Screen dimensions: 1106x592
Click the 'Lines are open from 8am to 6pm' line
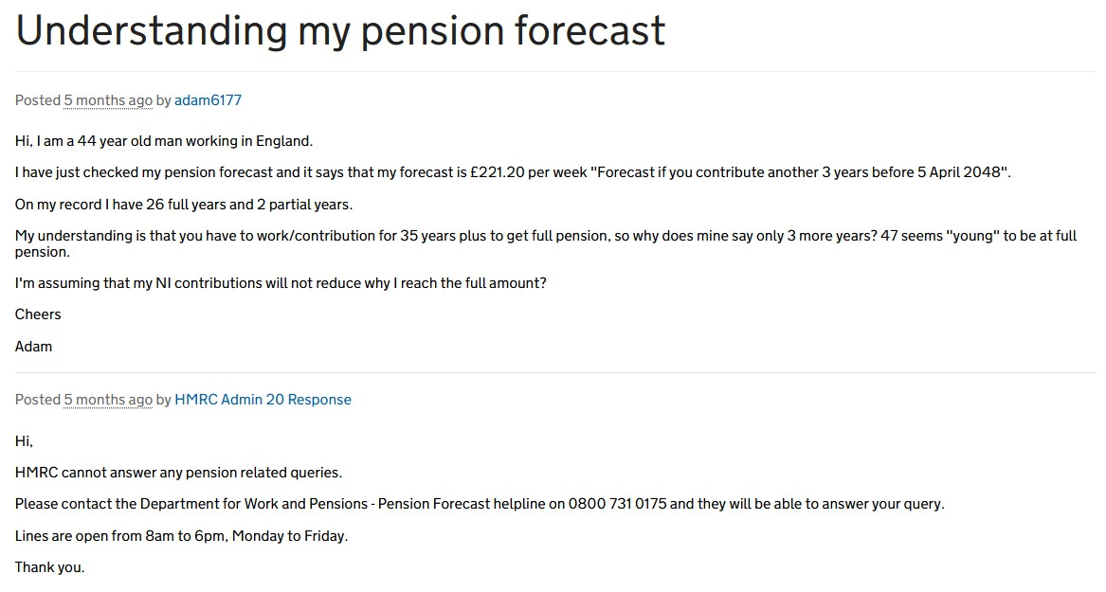(x=181, y=535)
